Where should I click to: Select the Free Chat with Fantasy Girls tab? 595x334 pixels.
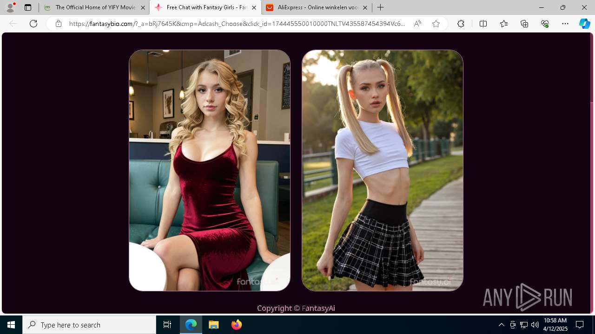click(205, 7)
